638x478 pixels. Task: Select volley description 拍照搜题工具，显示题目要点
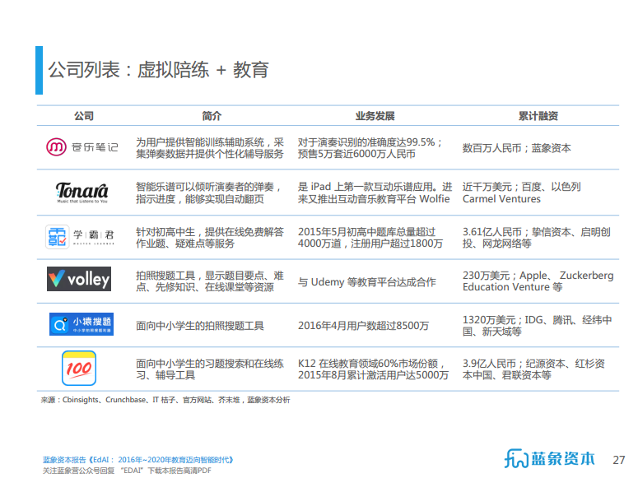pyautogui.click(x=210, y=281)
